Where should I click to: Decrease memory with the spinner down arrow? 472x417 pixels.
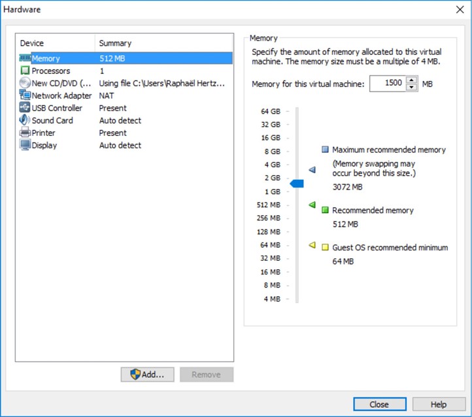click(x=411, y=87)
